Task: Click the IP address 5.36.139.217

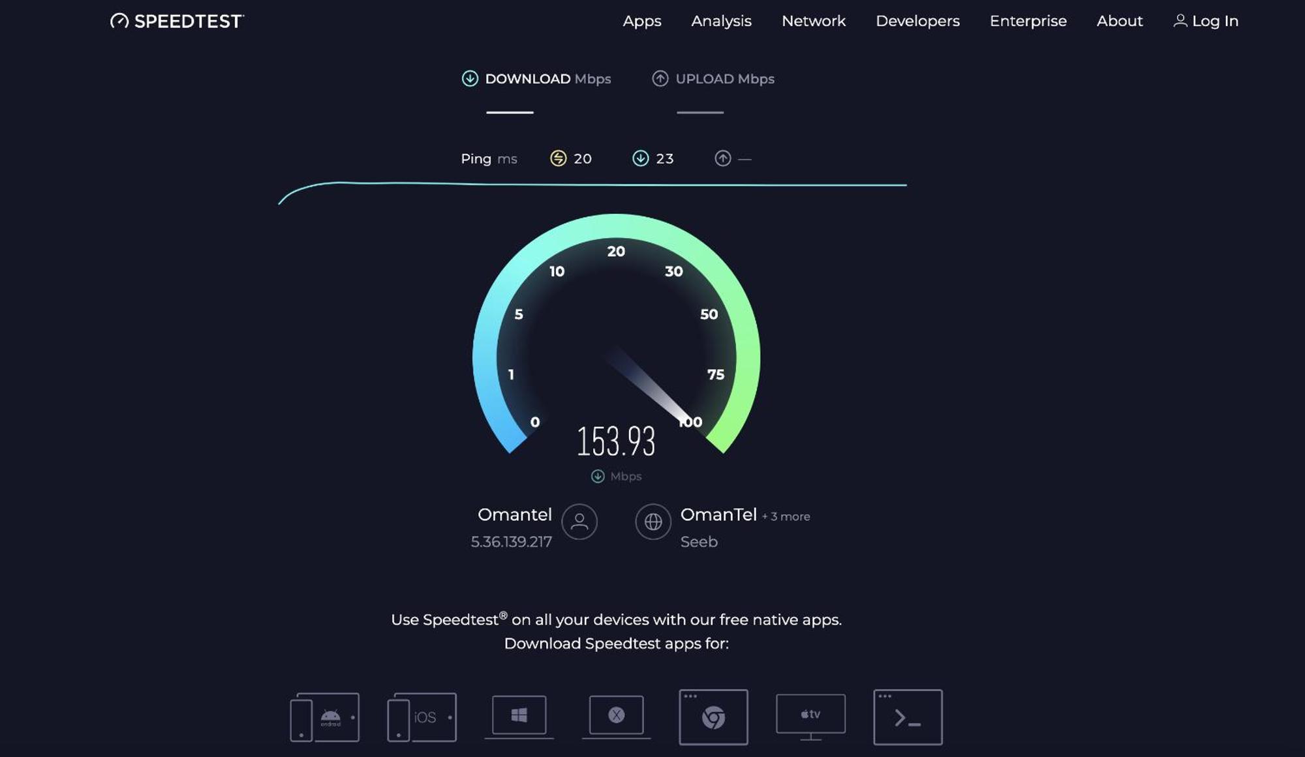Action: tap(512, 542)
